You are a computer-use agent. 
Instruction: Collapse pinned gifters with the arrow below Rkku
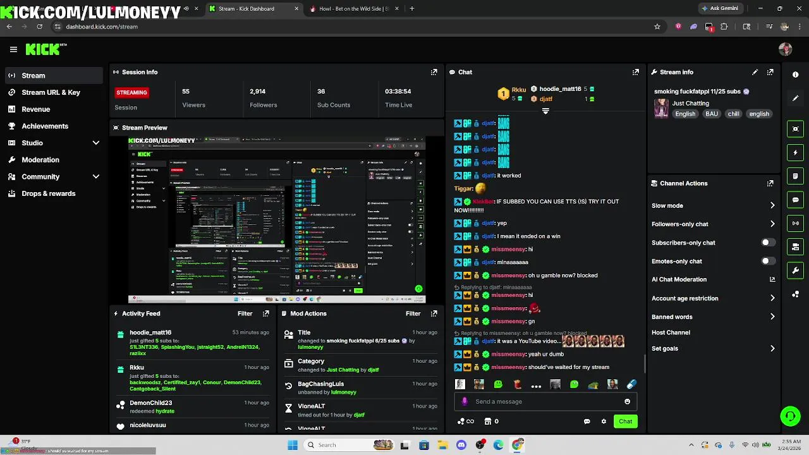click(545, 111)
